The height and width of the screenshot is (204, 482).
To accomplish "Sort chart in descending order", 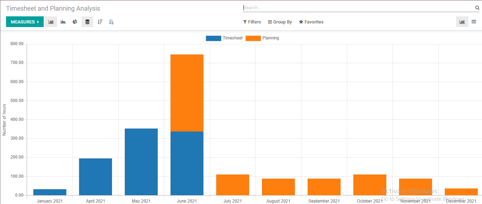I will 100,22.
